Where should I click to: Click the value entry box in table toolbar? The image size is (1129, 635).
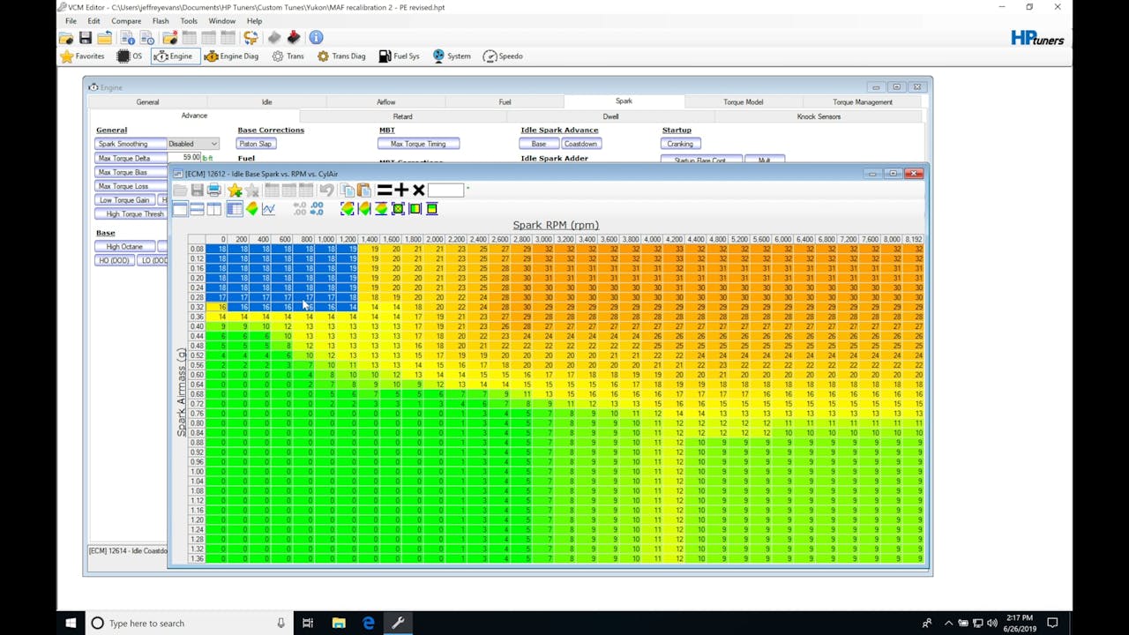[445, 190]
